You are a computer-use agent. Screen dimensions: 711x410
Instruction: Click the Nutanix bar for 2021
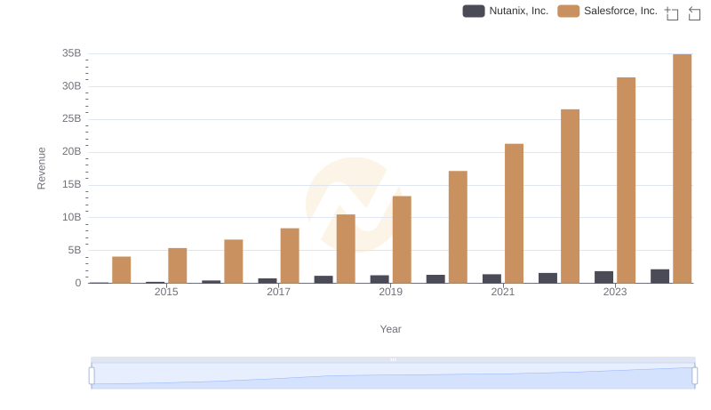(491, 278)
